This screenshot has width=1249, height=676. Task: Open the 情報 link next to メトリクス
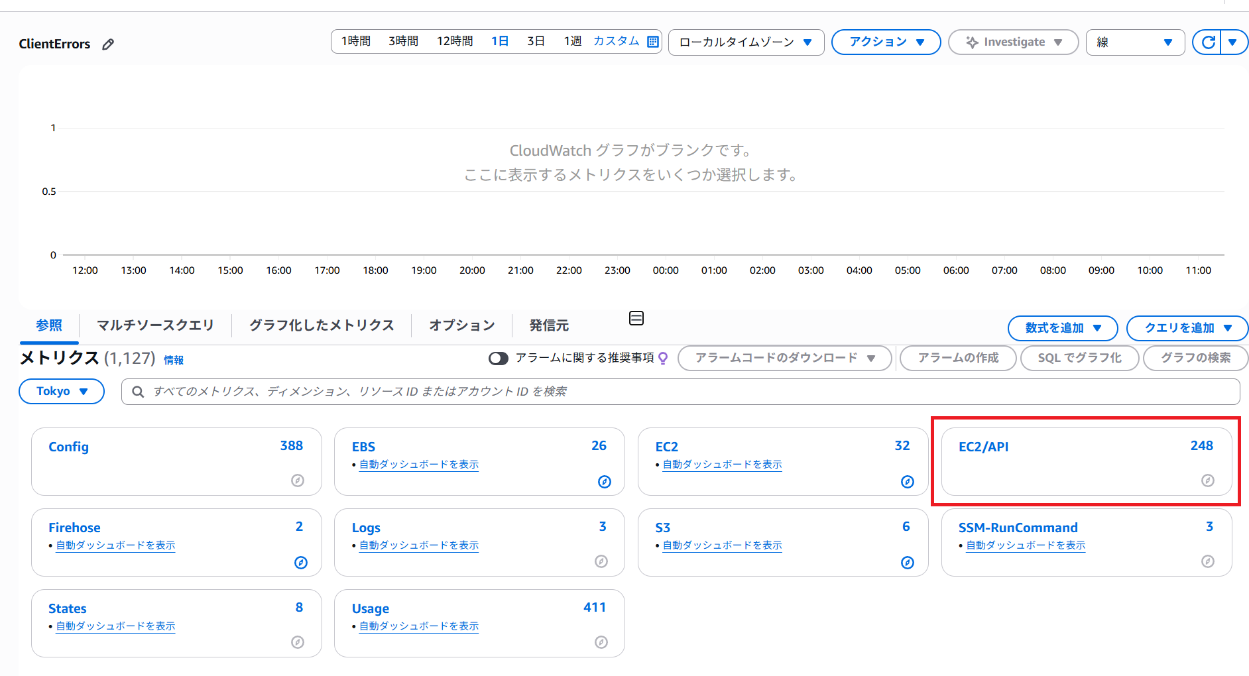tap(174, 360)
